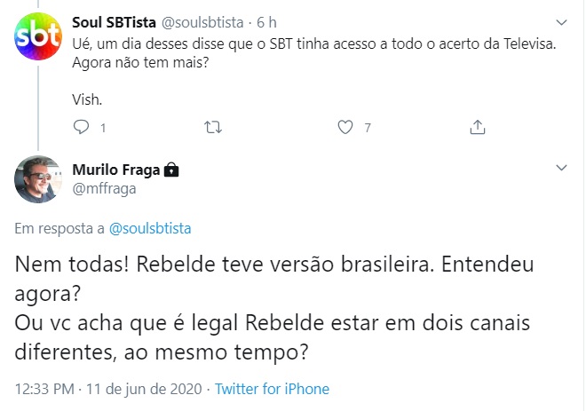The width and height of the screenshot is (586, 411).
Task: Click the 12:33 PM date timestamp
Action: pos(110,389)
